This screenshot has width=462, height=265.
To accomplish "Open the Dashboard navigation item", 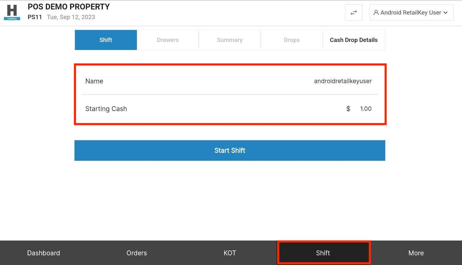I will (x=43, y=253).
